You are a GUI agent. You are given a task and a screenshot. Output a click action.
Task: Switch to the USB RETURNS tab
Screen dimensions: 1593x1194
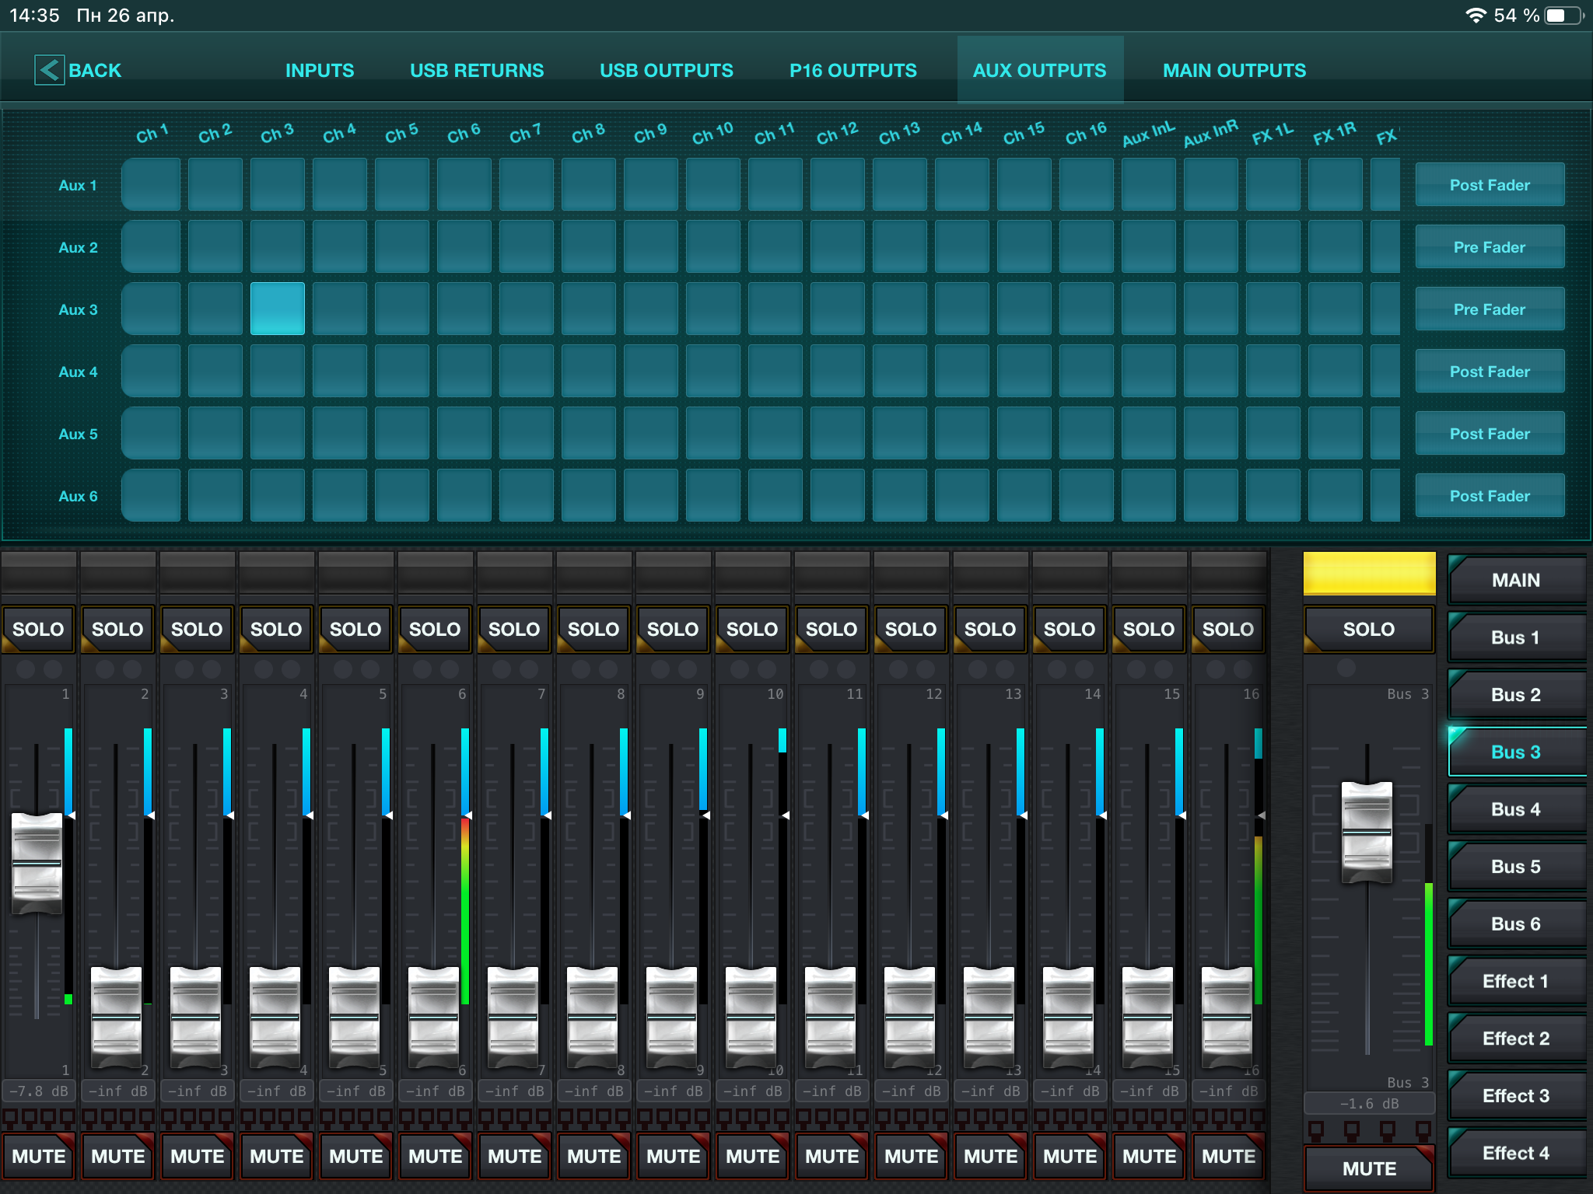pos(477,71)
